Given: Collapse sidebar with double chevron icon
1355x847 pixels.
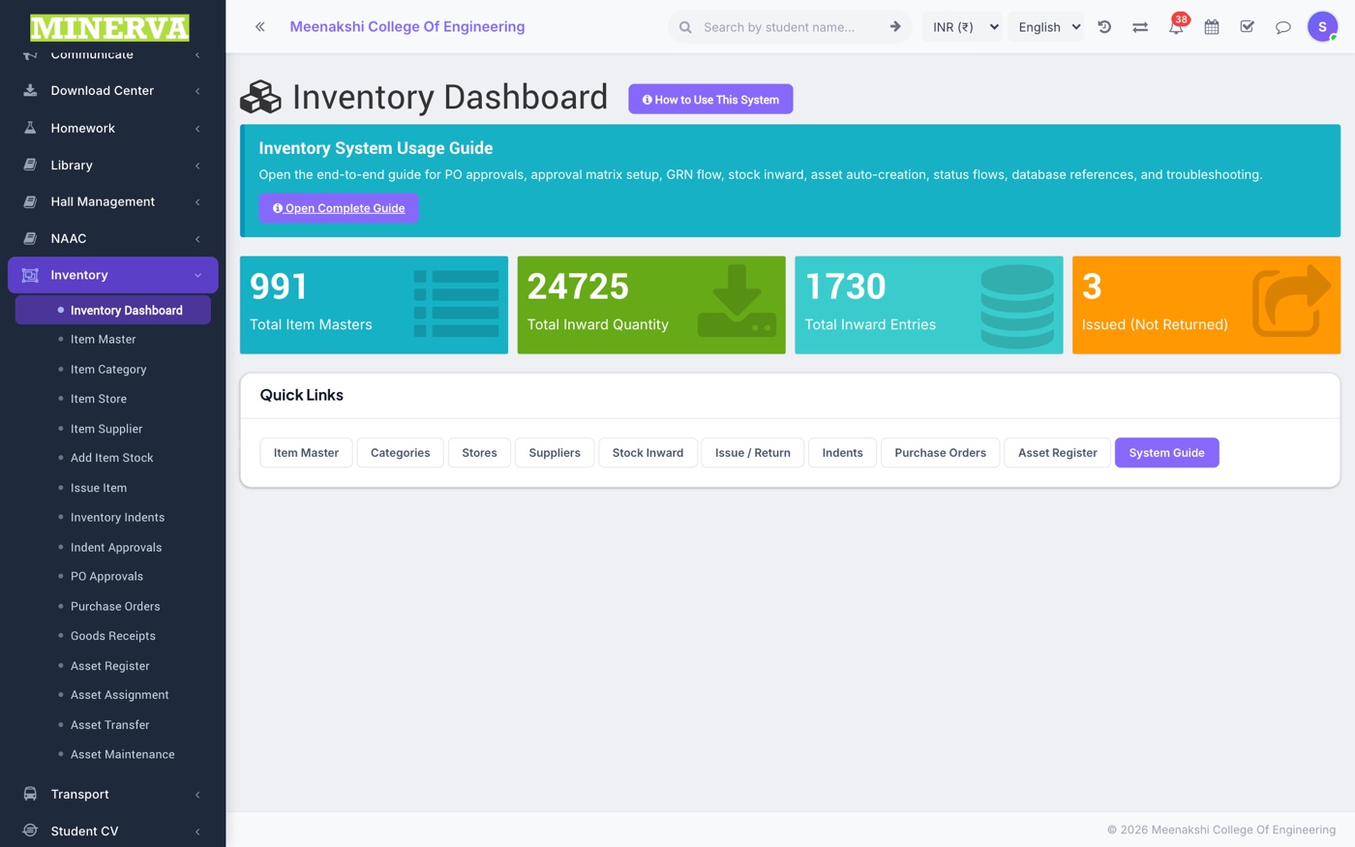Looking at the screenshot, I should 259,27.
